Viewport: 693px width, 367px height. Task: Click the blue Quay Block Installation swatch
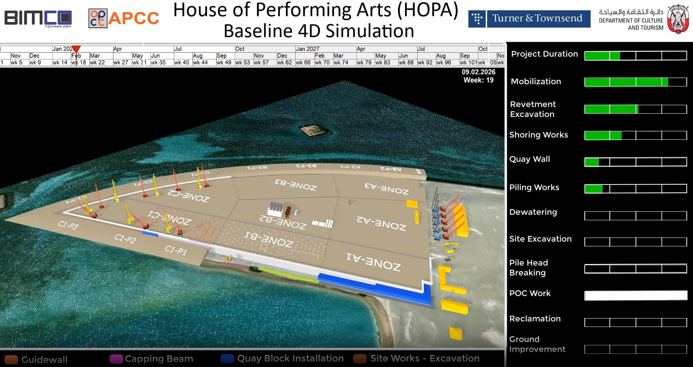pyautogui.click(x=227, y=359)
